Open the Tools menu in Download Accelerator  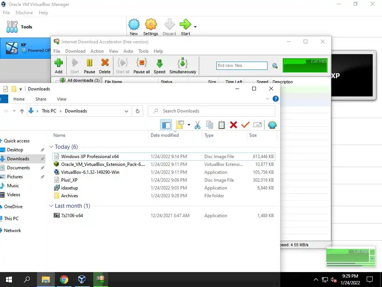tap(143, 51)
